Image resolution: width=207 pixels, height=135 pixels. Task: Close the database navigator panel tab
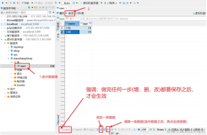pyautogui.click(x=18, y=8)
